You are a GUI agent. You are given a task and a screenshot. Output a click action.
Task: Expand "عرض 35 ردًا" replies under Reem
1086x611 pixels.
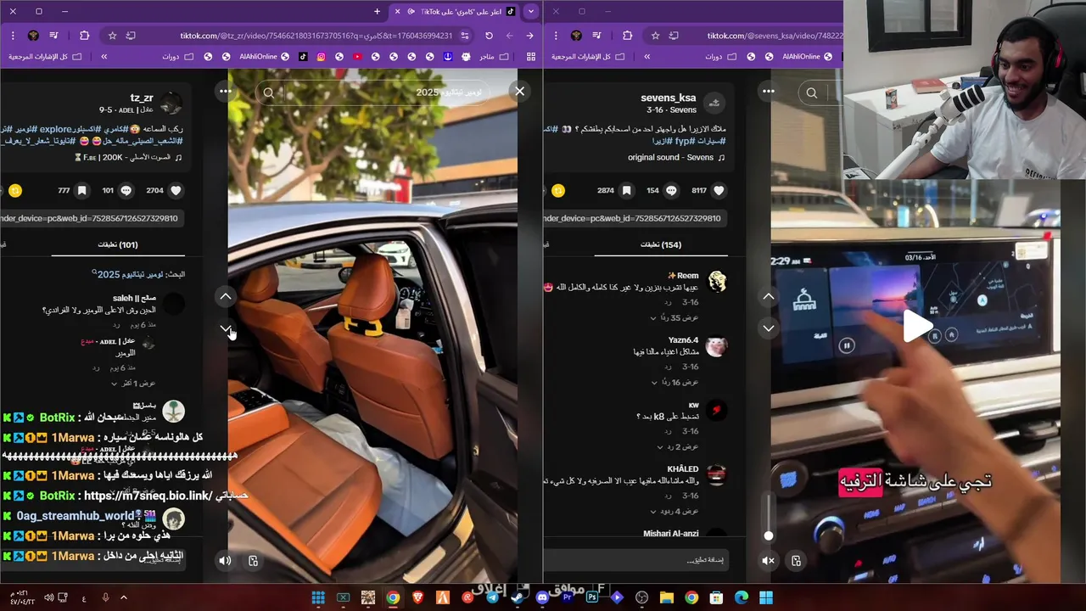coord(675,317)
